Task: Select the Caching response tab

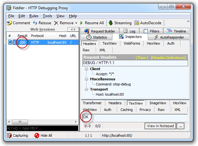Action: 126,110
